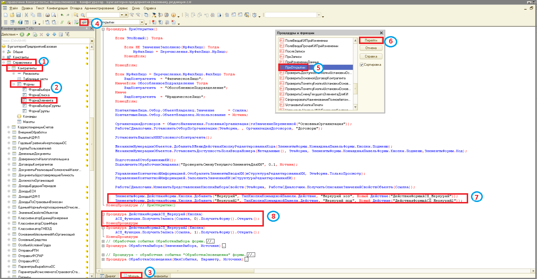Click the red breakpoint page icon
Viewport: 537px width, 279px height.
(x=154, y=22)
